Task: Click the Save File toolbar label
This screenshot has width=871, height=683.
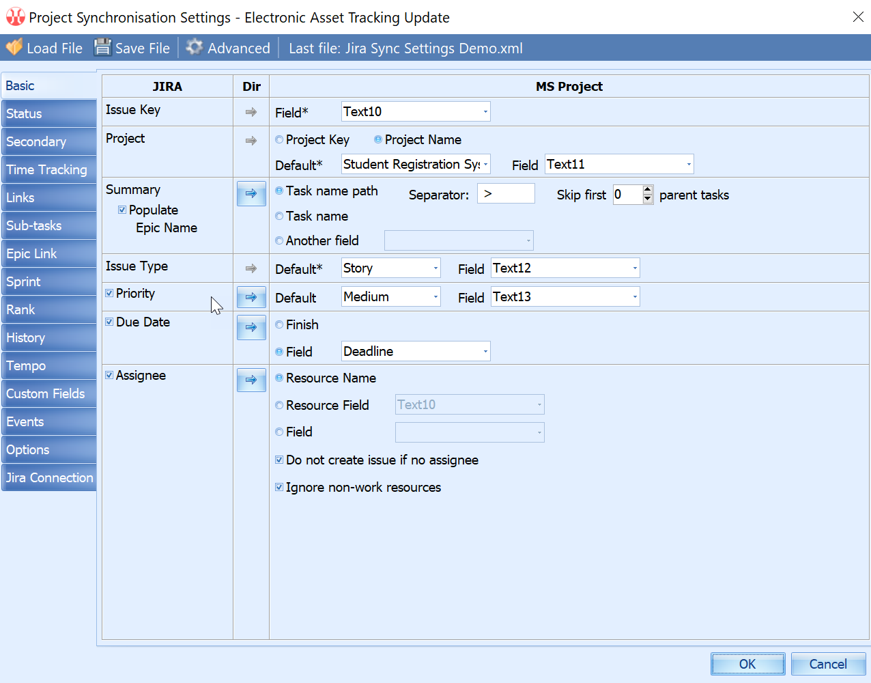Action: (x=143, y=48)
